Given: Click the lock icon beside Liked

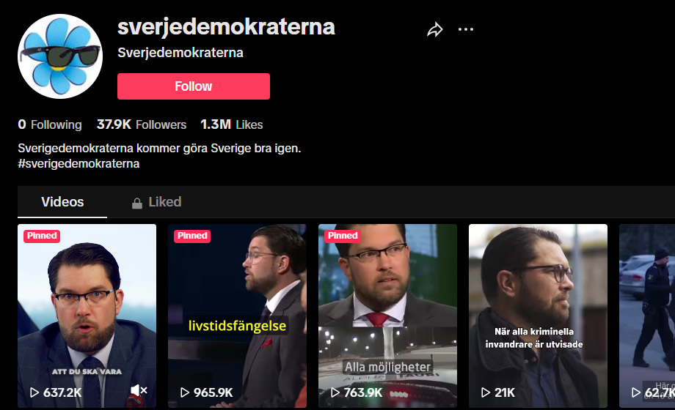Looking at the screenshot, I should click(x=137, y=203).
